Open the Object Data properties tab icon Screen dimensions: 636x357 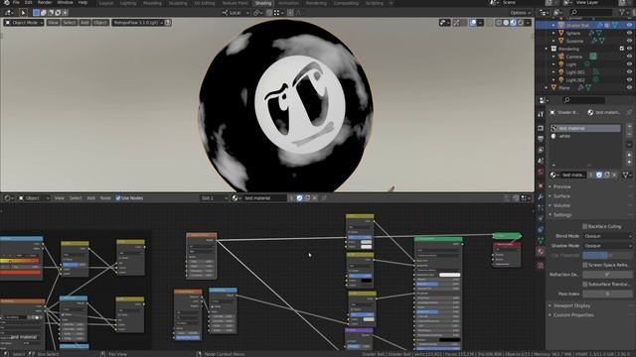(541, 240)
